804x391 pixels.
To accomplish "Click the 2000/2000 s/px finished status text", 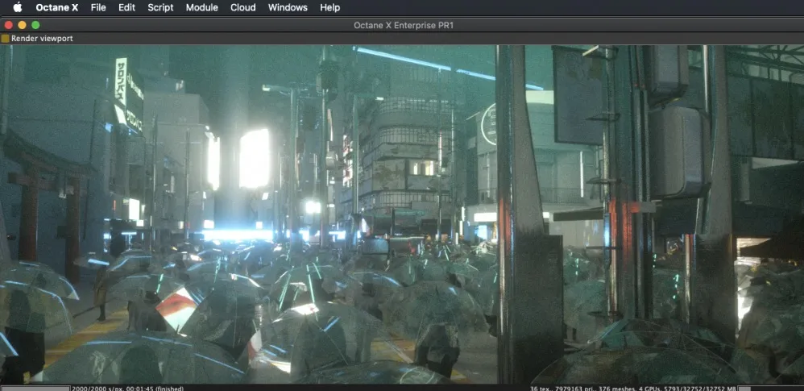I will (x=127, y=389).
